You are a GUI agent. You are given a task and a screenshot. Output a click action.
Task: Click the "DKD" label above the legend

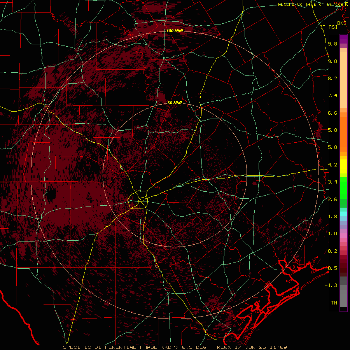tap(342, 23)
